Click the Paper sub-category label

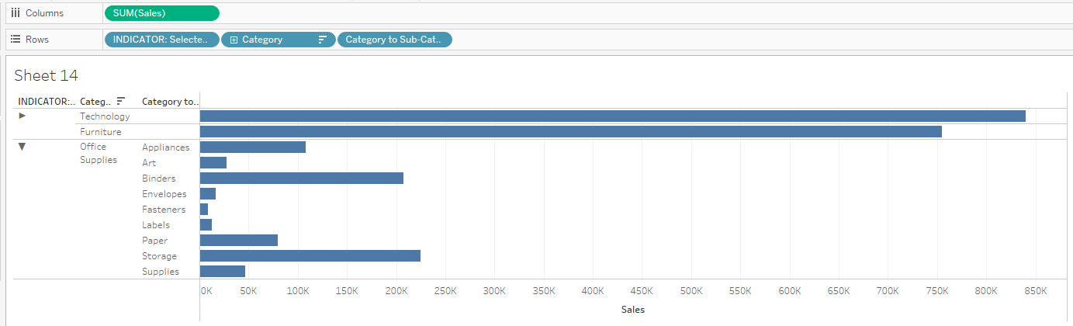154,241
